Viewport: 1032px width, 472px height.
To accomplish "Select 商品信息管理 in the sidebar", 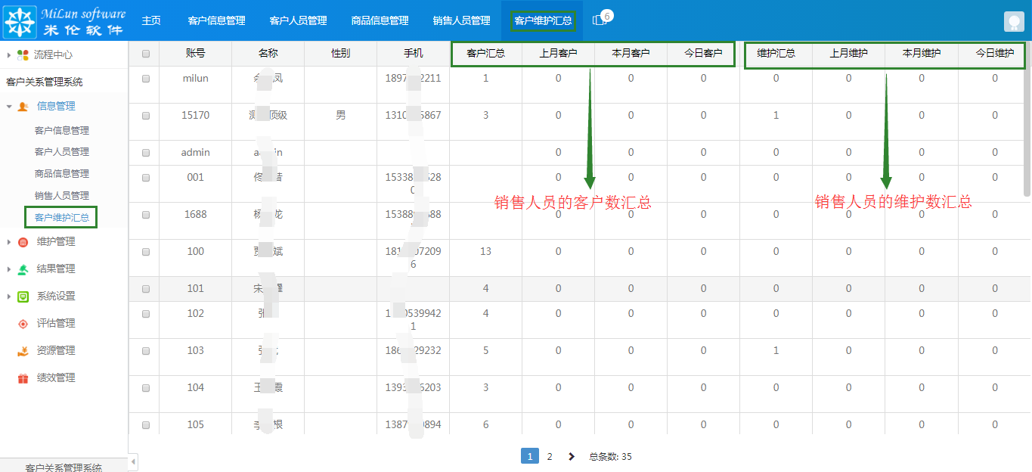I will (61, 172).
